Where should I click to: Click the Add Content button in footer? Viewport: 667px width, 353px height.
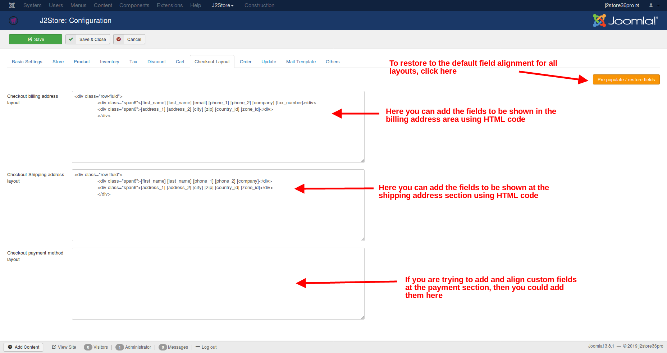coord(23,347)
